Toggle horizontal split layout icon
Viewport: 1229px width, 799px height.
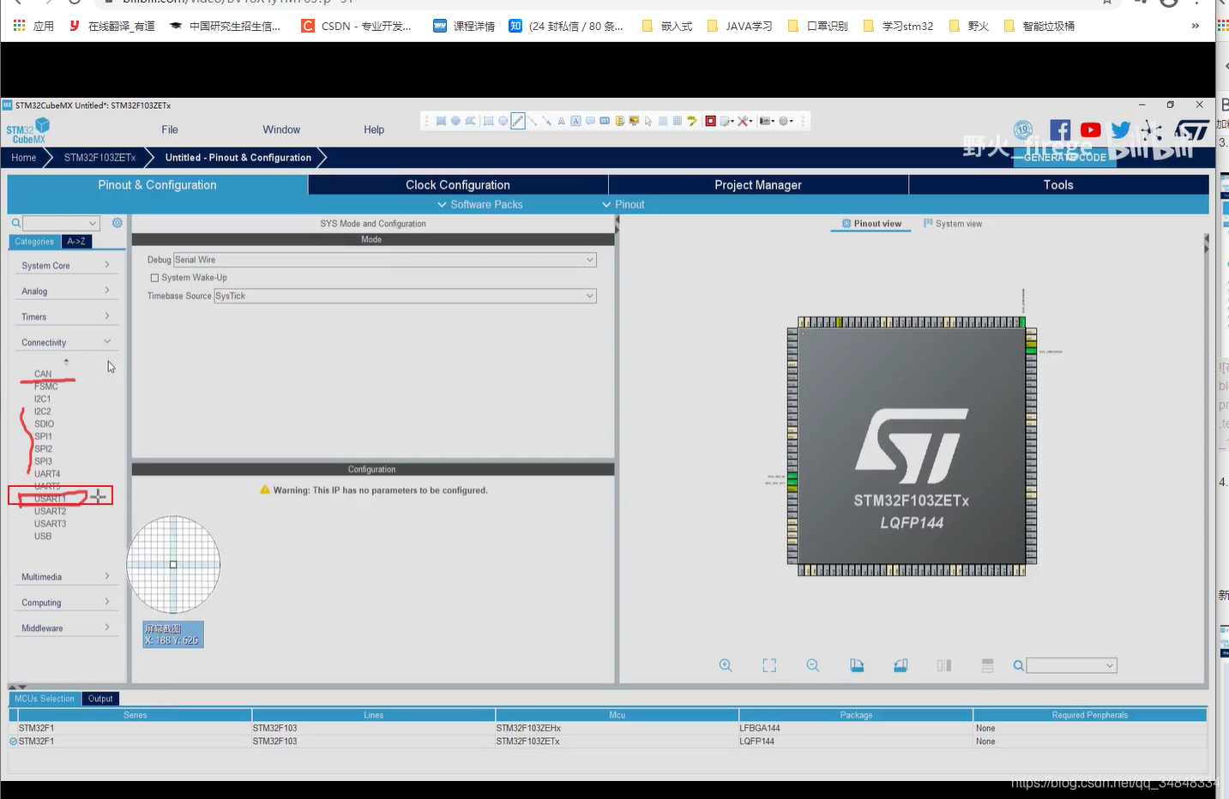tap(987, 665)
